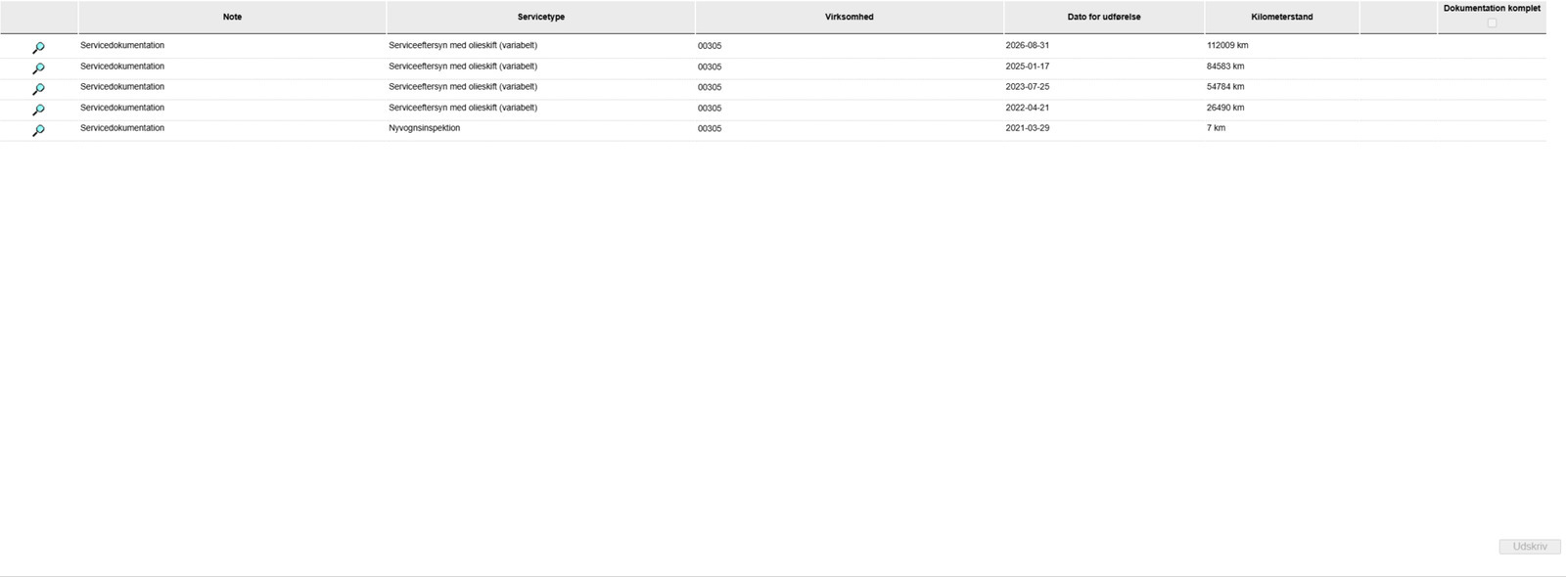Inspect the 2022-04-21 service record magnifier
The image size is (1566, 577).
38,110
